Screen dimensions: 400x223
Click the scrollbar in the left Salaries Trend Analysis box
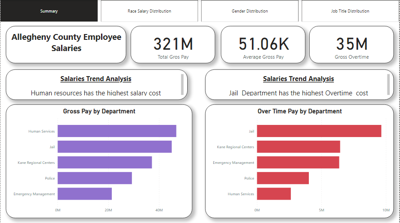click(182, 84)
